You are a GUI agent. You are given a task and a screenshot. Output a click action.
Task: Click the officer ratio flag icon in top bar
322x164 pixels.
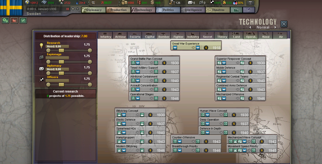click(212, 3)
